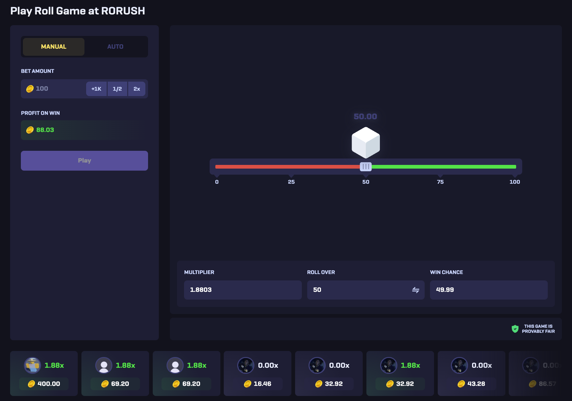Image resolution: width=572 pixels, height=401 pixels.
Task: Click the avatar on the 16.46 bet card
Action: (246, 365)
